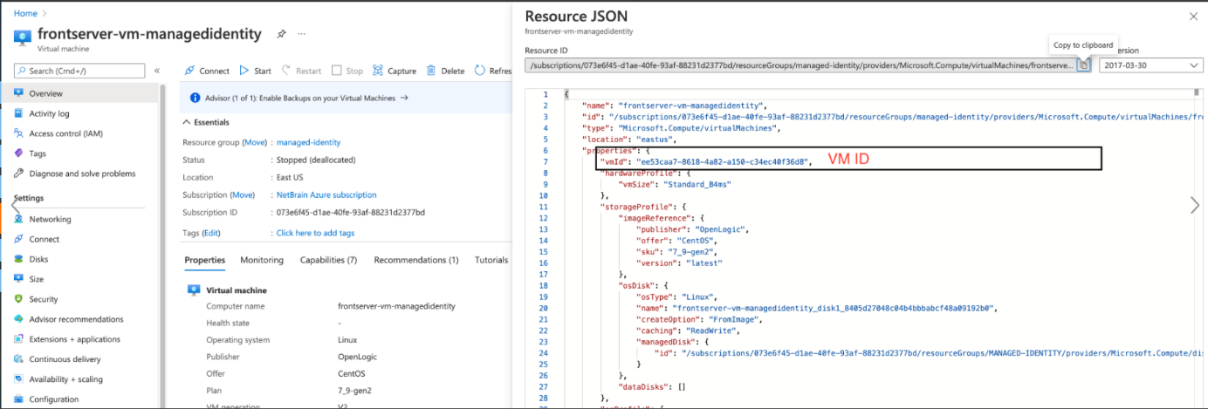Click the Copy to clipboard icon for Resource ID

[x=1083, y=65]
